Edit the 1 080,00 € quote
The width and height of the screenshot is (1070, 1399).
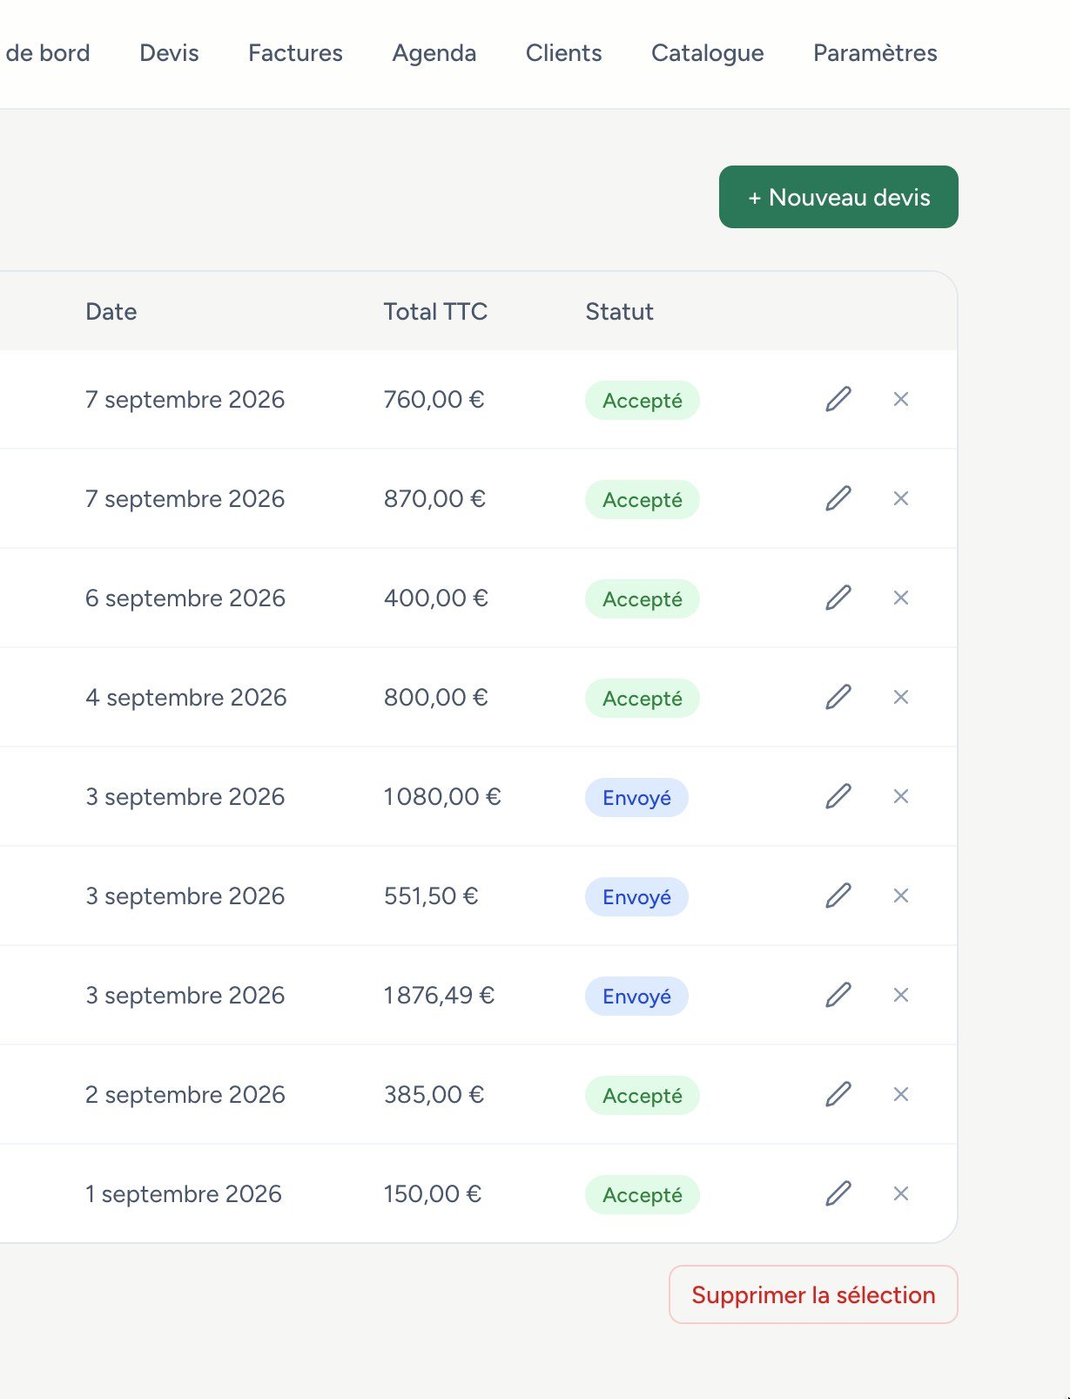(x=838, y=796)
